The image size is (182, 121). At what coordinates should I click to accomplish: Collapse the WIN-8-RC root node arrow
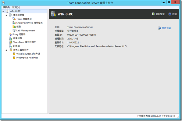tap(3, 11)
